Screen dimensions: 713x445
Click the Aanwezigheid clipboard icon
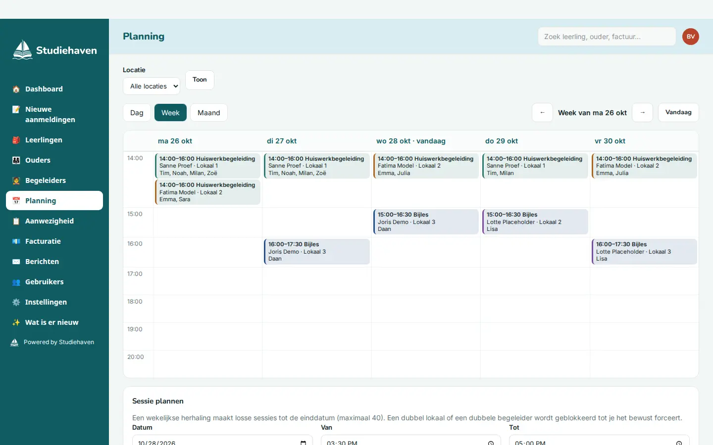(x=16, y=222)
